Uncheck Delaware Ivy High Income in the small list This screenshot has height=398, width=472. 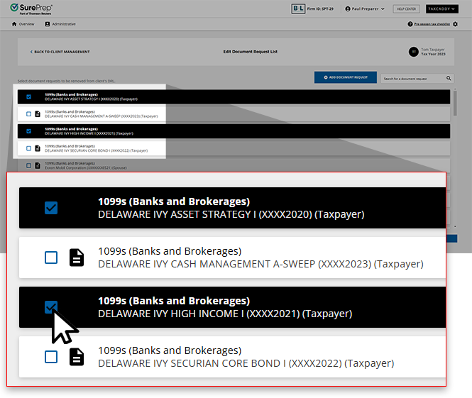point(28,131)
